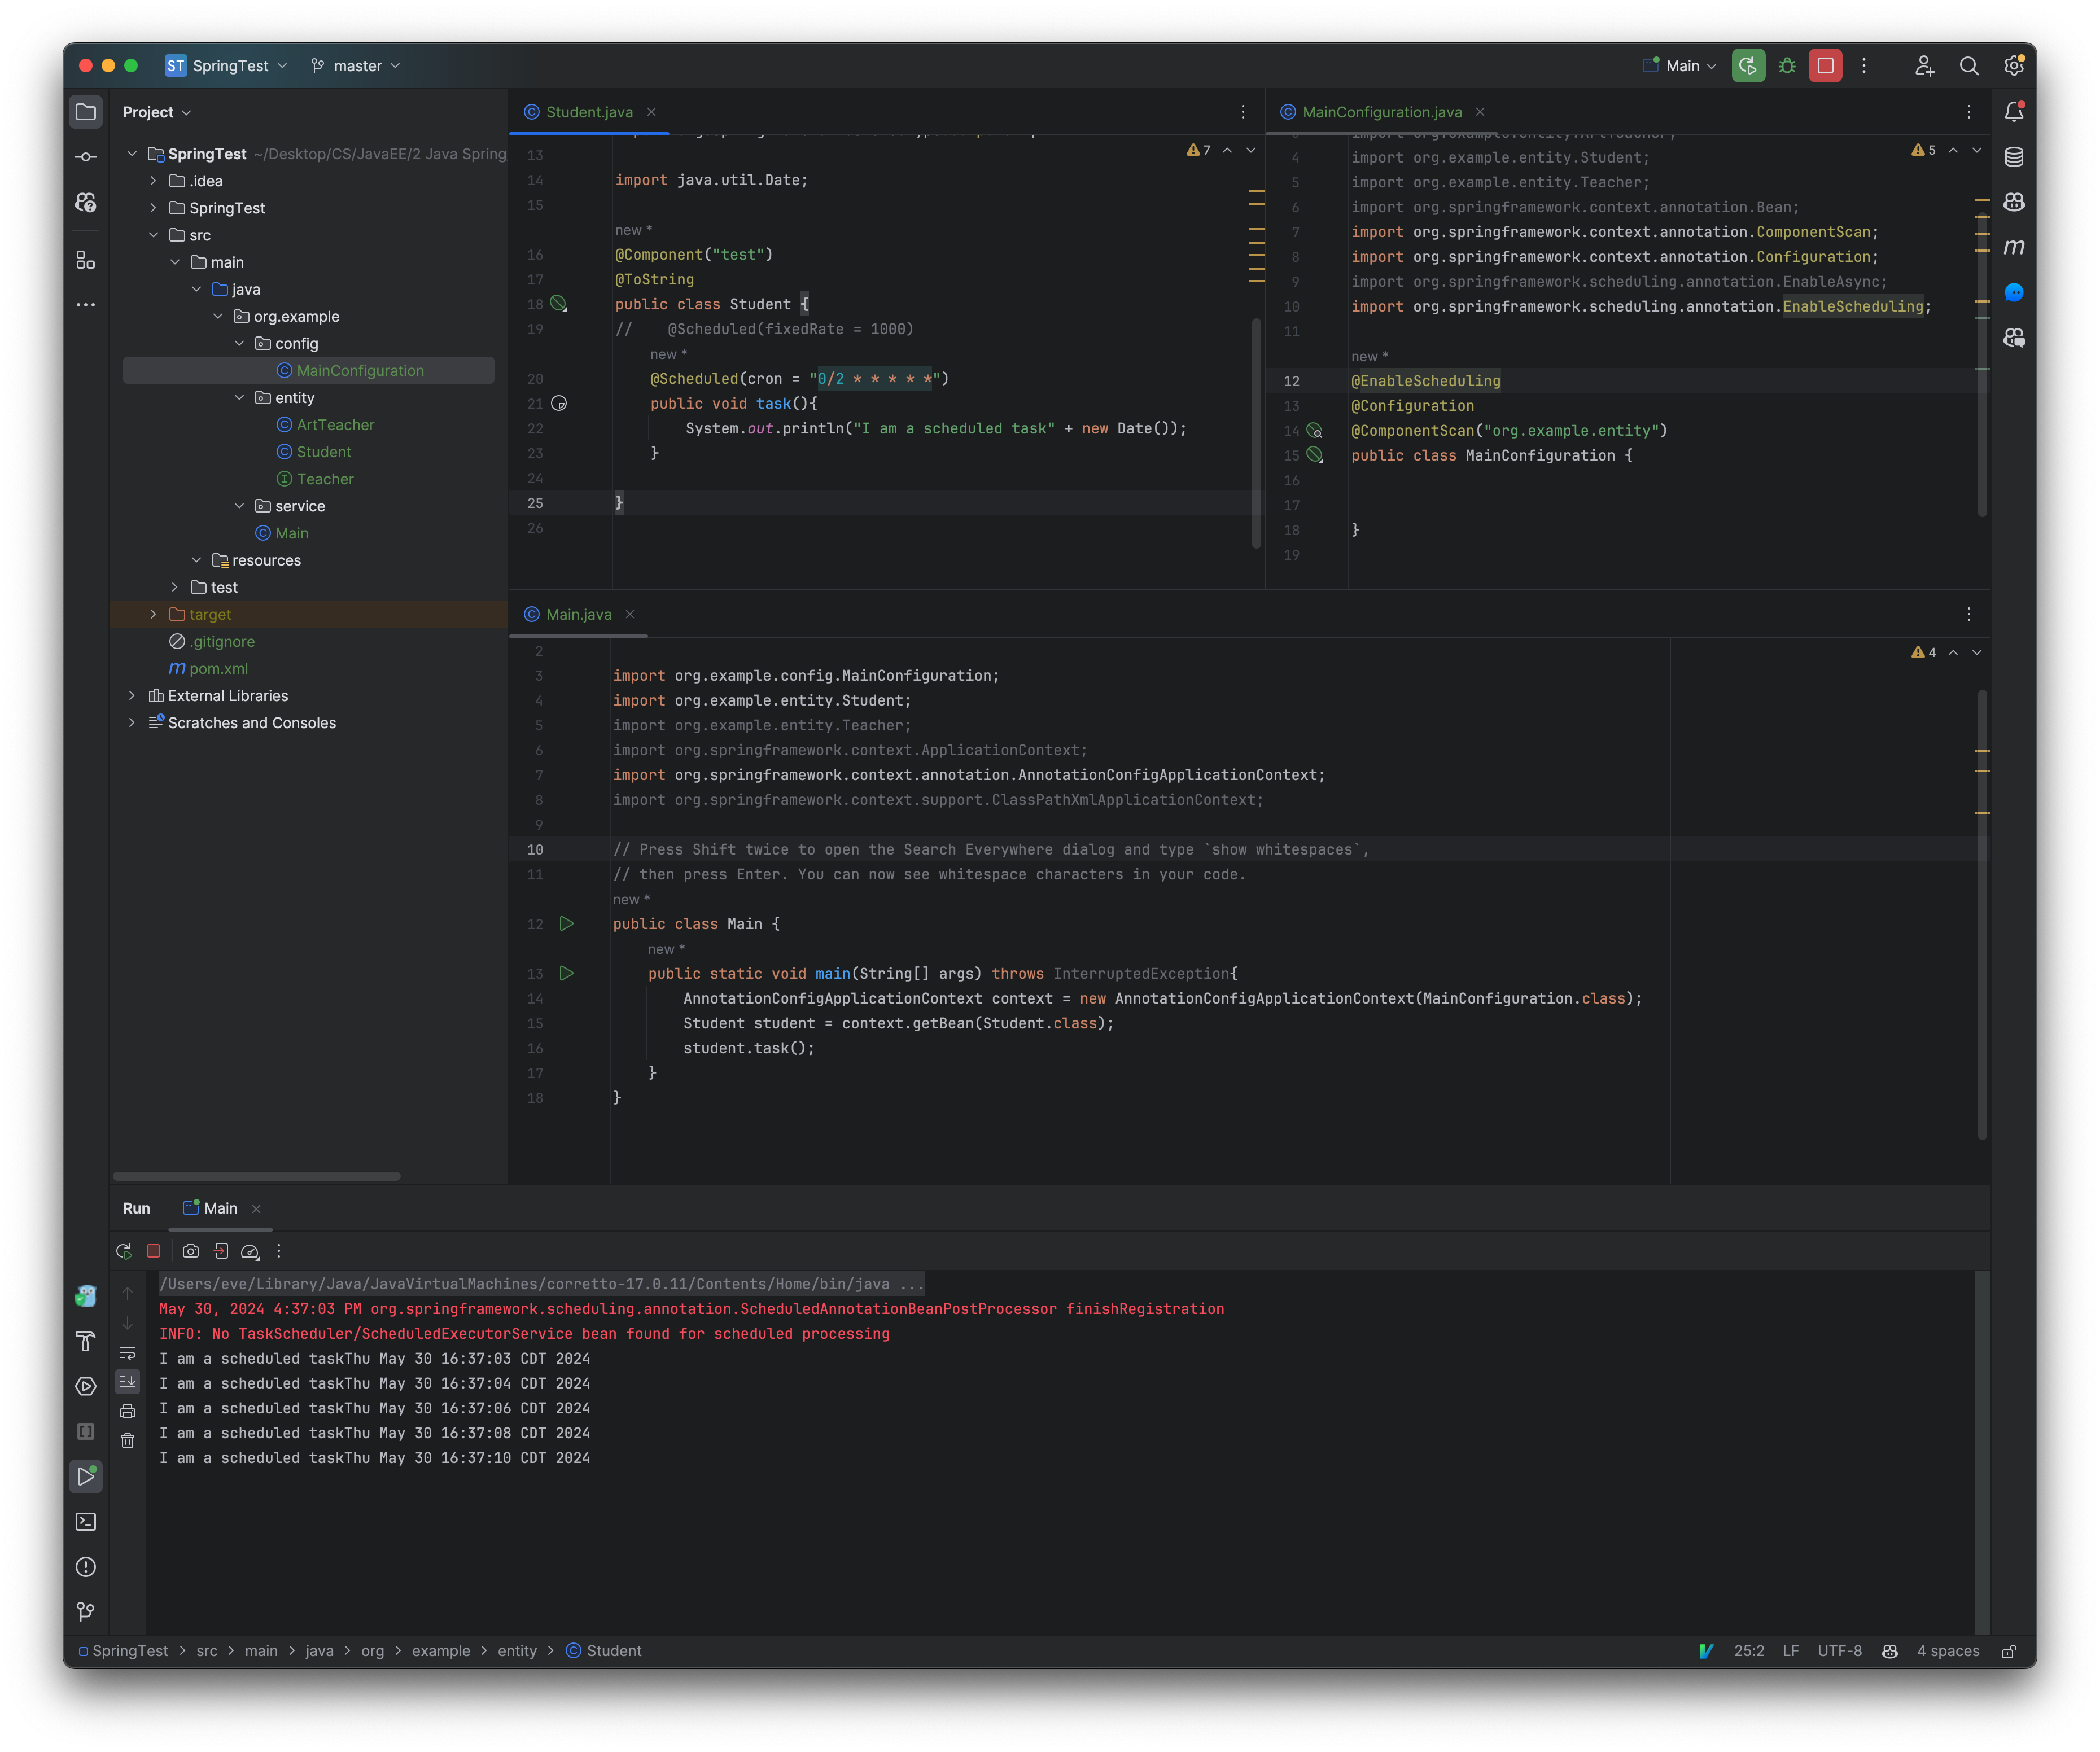Clear the Run console output

pos(128,1440)
